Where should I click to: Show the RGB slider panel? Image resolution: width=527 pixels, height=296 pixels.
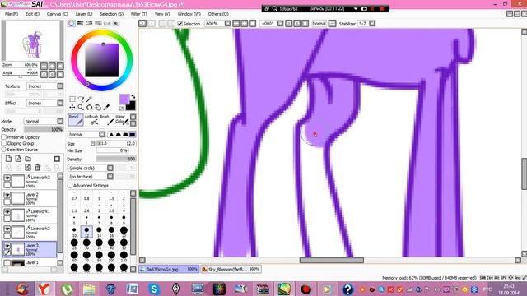(x=81, y=24)
